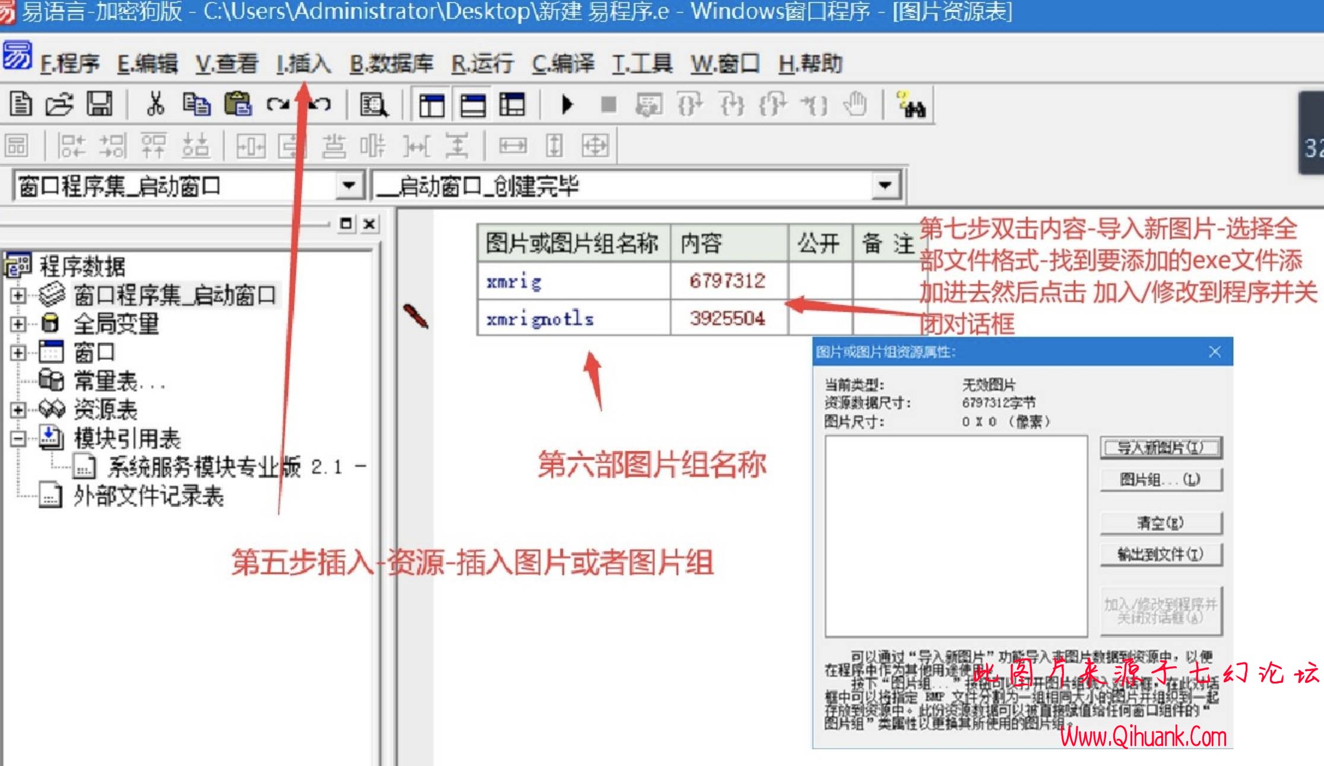This screenshot has width=1324, height=766.
Task: Expand the 窗口 tree node
Action: (x=18, y=353)
